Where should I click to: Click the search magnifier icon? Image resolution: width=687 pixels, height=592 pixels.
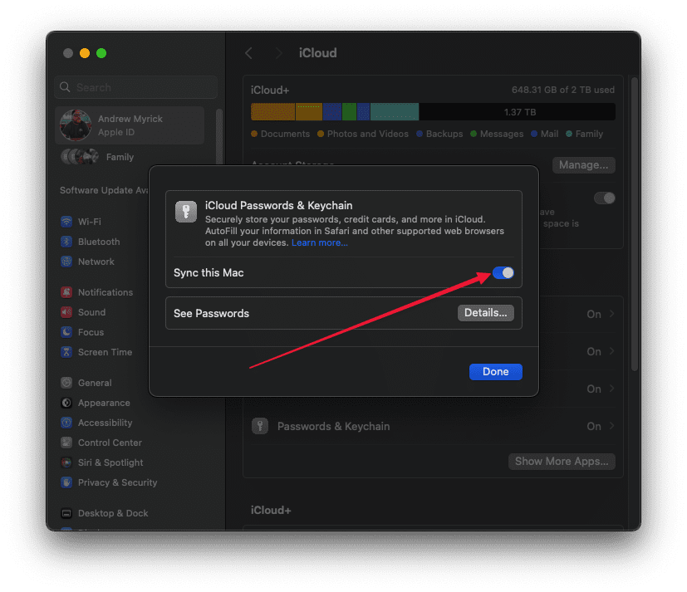click(65, 87)
